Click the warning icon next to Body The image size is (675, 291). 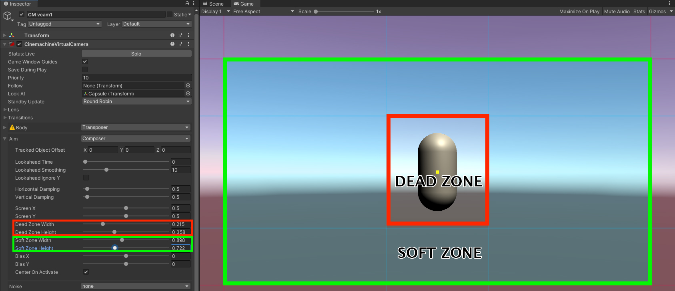[12, 127]
